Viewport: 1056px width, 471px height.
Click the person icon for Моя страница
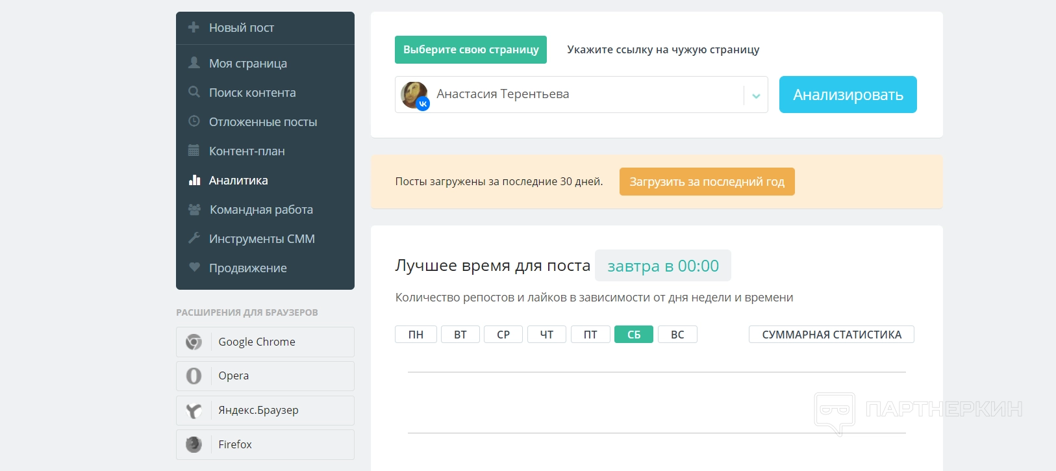click(x=194, y=63)
